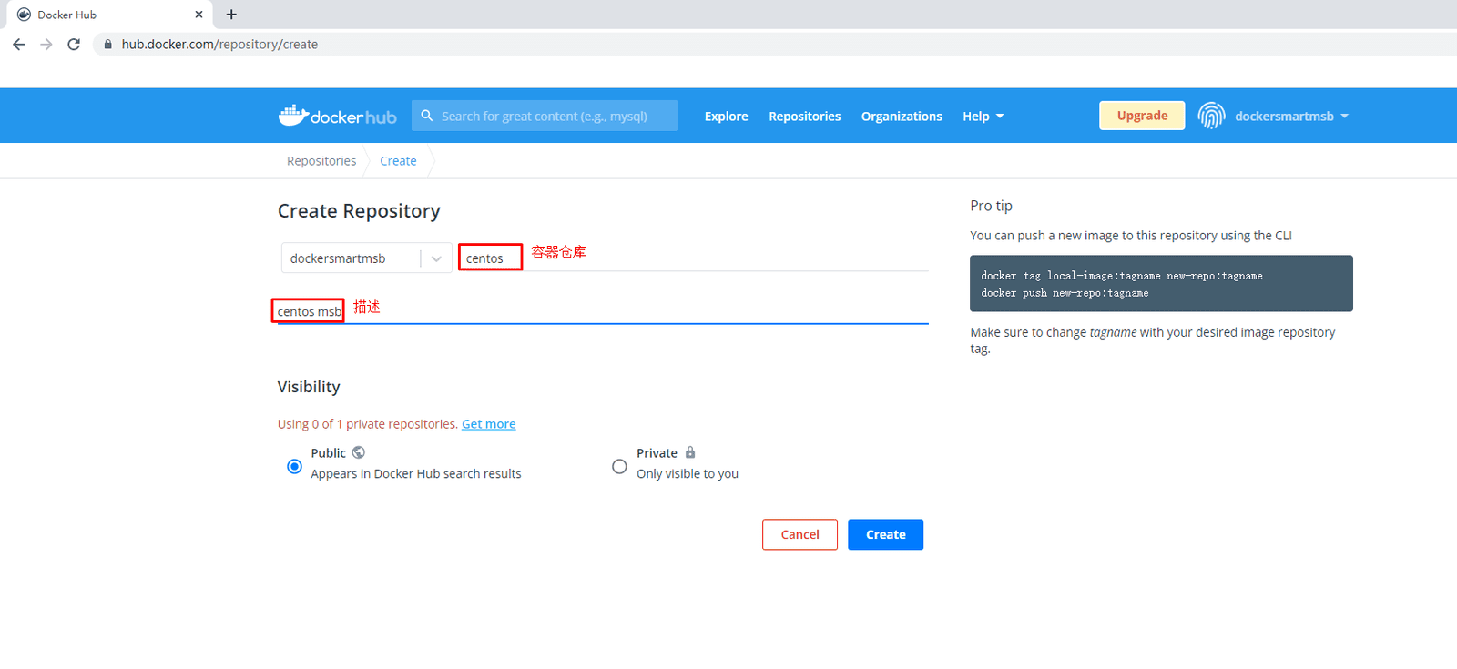Image resolution: width=1457 pixels, height=669 pixels.
Task: Close the Docker Hub tab
Action: [199, 15]
